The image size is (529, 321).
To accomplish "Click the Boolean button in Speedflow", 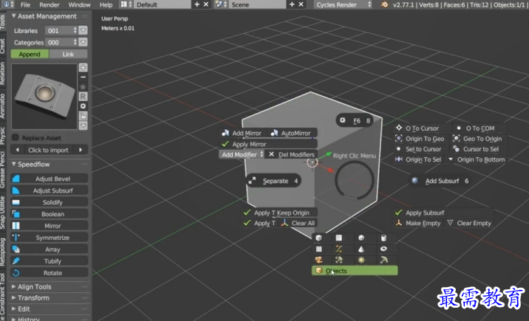I will click(50, 214).
